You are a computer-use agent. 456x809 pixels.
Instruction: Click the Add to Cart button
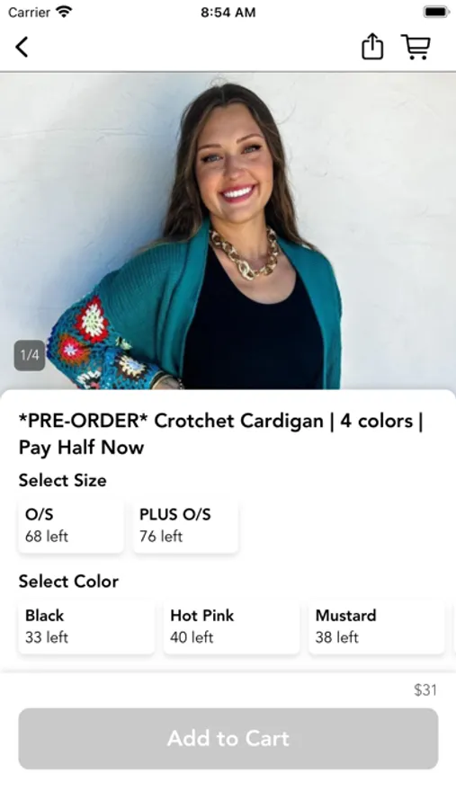(228, 738)
